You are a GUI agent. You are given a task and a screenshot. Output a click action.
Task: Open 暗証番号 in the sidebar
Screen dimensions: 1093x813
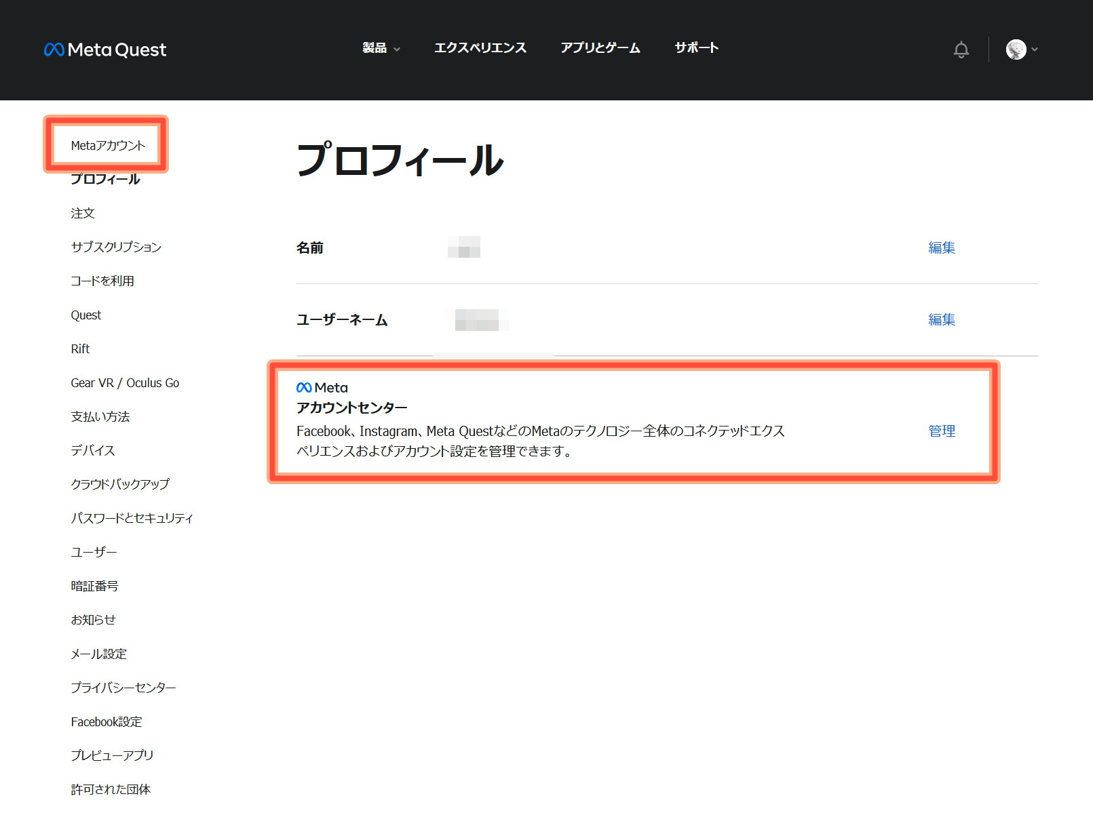[94, 586]
